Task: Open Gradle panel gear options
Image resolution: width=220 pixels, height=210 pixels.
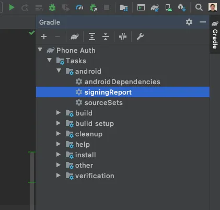Action: [189, 22]
